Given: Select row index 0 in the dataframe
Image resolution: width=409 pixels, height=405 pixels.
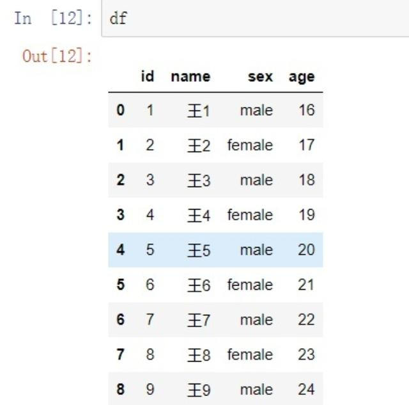Looking at the screenshot, I should pyautogui.click(x=121, y=110).
